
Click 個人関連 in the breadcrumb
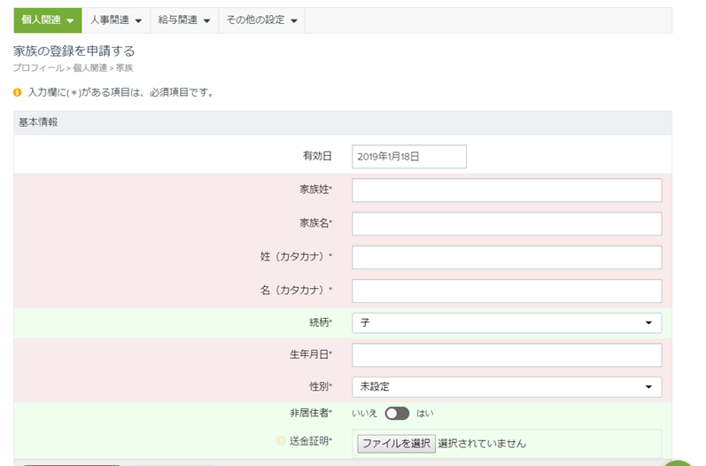pos(90,68)
